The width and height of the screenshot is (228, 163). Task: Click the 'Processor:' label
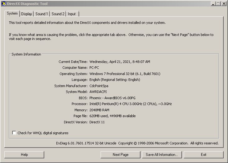79,104
